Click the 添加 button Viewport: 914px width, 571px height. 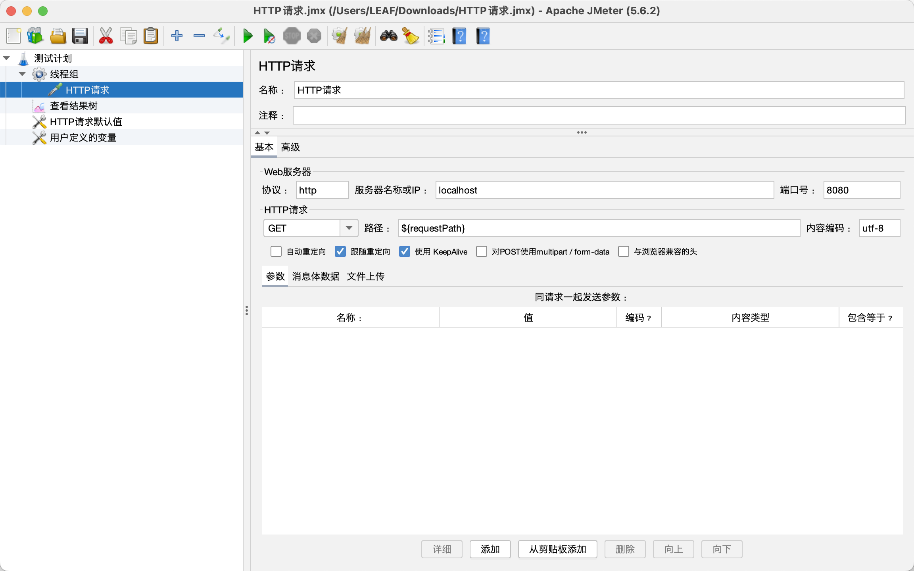pyautogui.click(x=490, y=549)
